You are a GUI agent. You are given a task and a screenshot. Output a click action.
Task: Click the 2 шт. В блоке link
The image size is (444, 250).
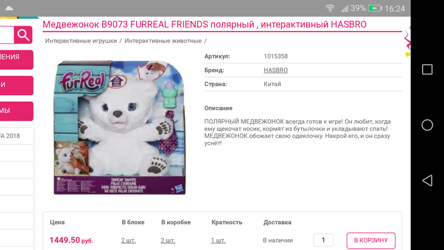[128, 240]
